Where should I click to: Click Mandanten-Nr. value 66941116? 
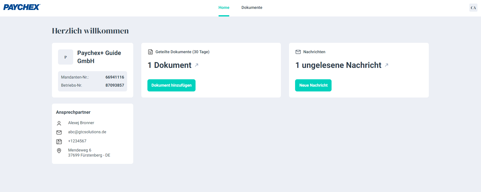[x=115, y=77]
